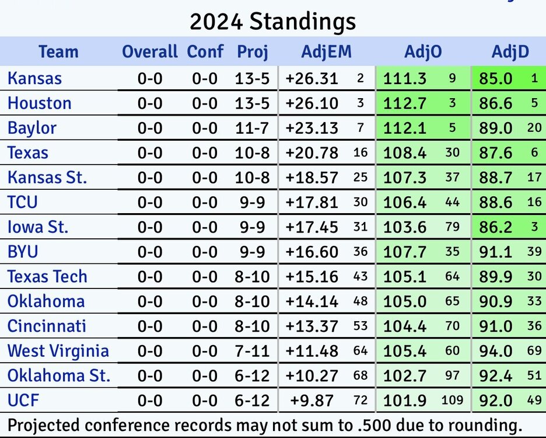Viewport: 546px width, 438px height.
Task: Open the Kansas St. team page
Action: [x=47, y=178]
